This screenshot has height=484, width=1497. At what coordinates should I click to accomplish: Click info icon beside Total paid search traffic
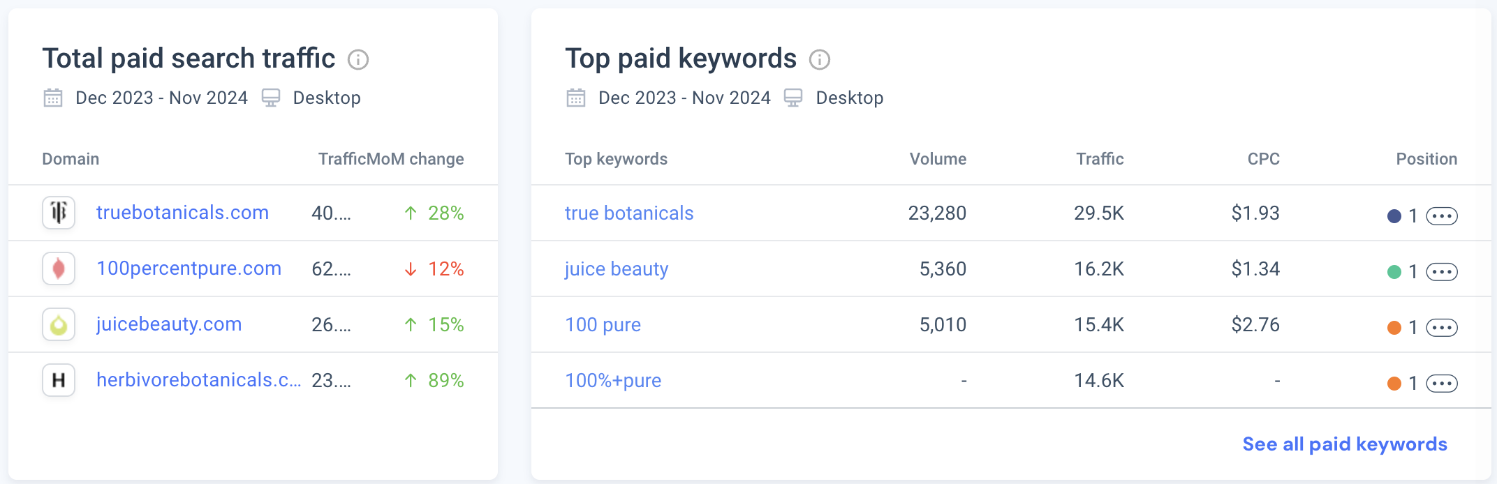click(x=358, y=60)
